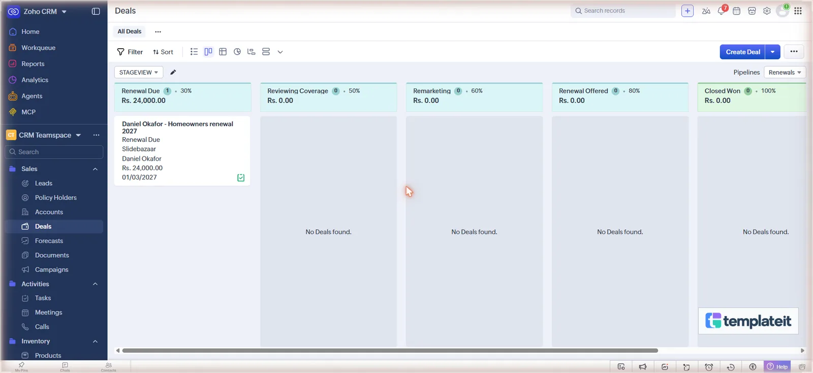Open Create Deal dropdown arrow
813x373 pixels.
[772, 52]
